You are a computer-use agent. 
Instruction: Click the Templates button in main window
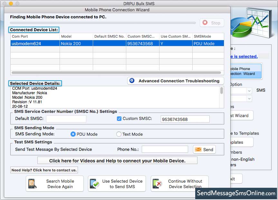click(x=242, y=142)
